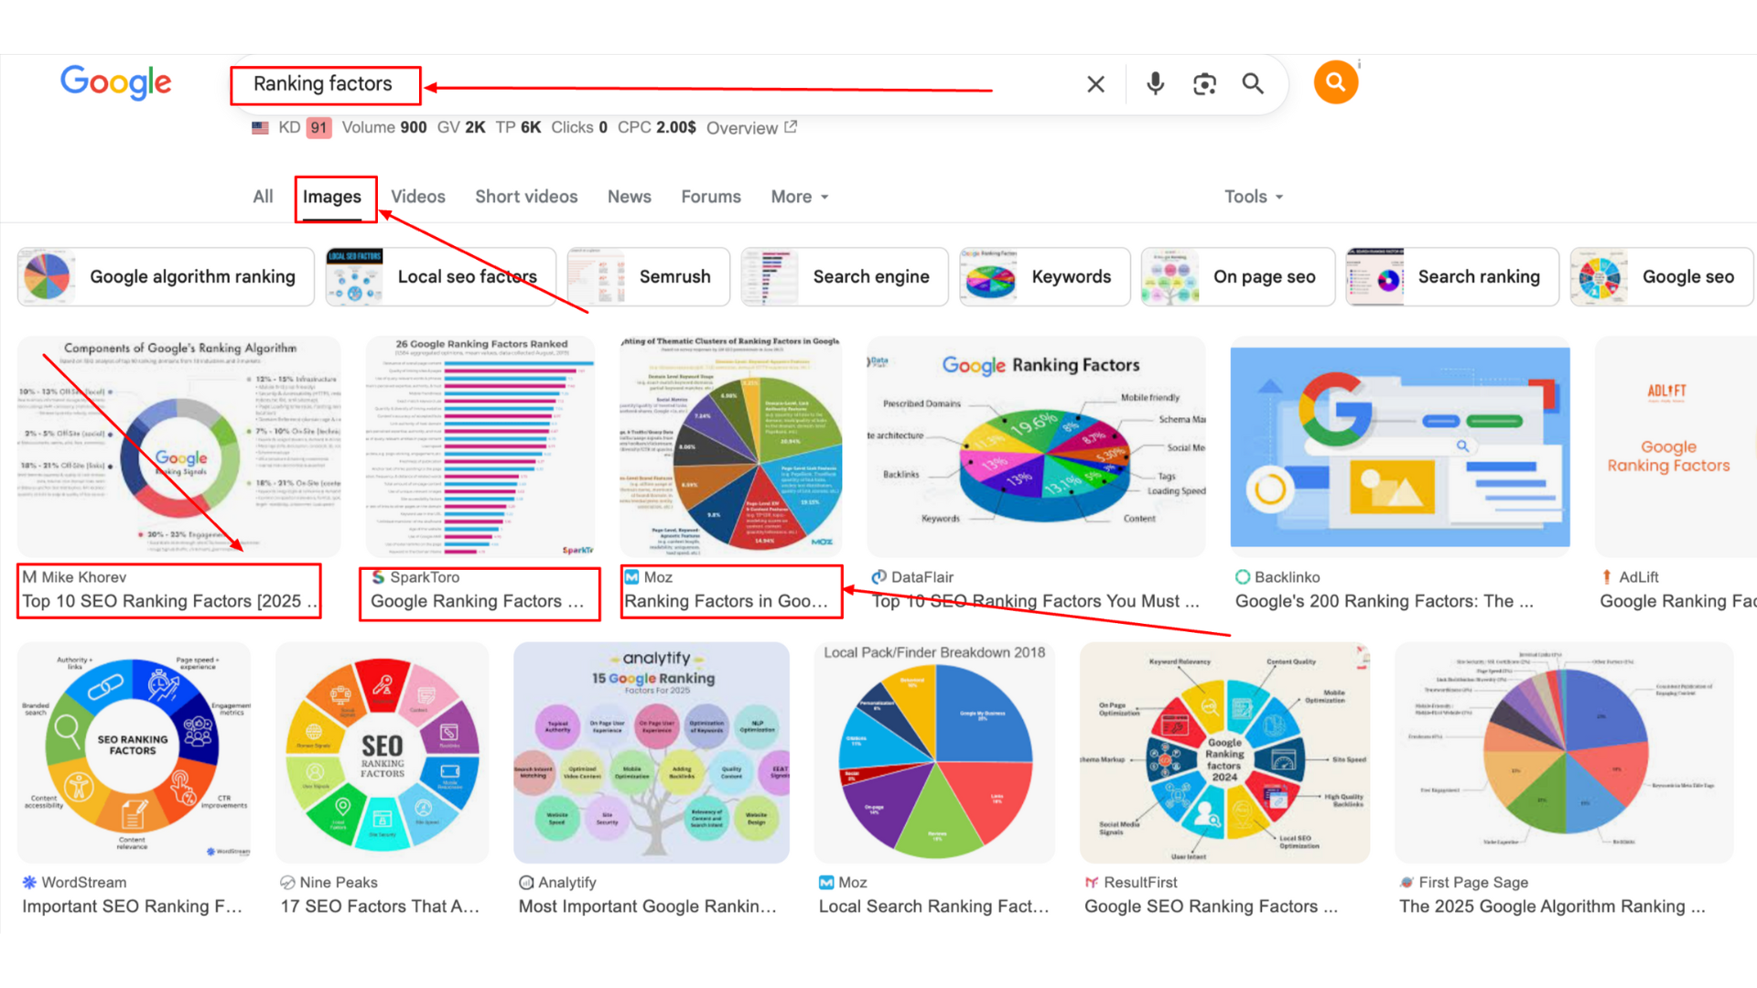The image size is (1757, 988).
Task: Activate voice search with the microphone icon
Action: click(x=1155, y=83)
